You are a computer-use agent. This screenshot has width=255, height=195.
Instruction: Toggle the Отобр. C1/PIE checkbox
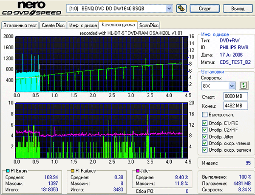click(x=205, y=124)
